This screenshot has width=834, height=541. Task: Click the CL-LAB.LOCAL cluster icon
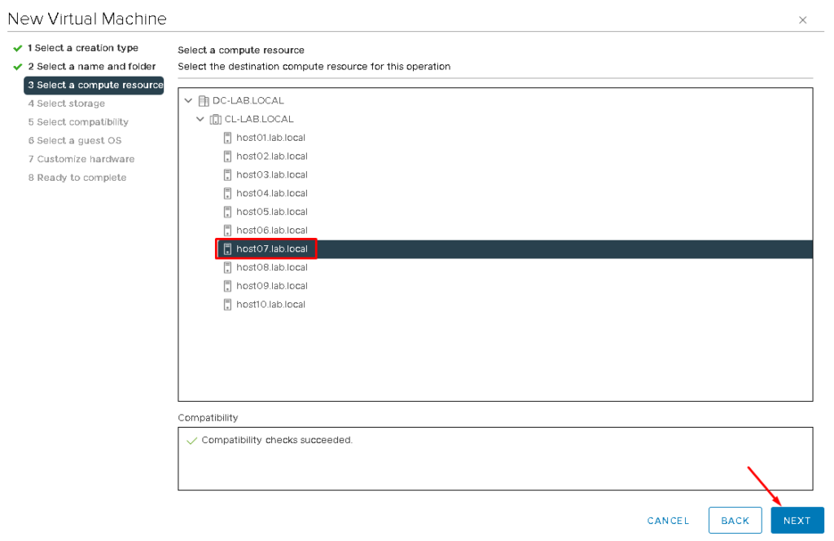point(215,120)
